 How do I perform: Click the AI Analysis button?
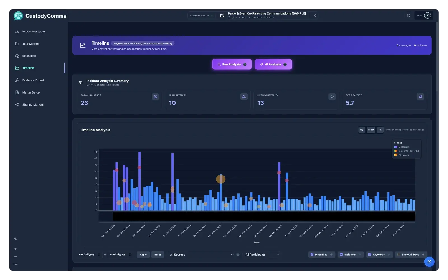[x=273, y=64]
